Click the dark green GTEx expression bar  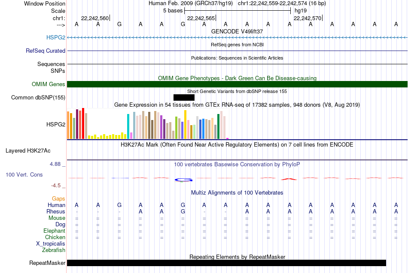tap(218, 126)
